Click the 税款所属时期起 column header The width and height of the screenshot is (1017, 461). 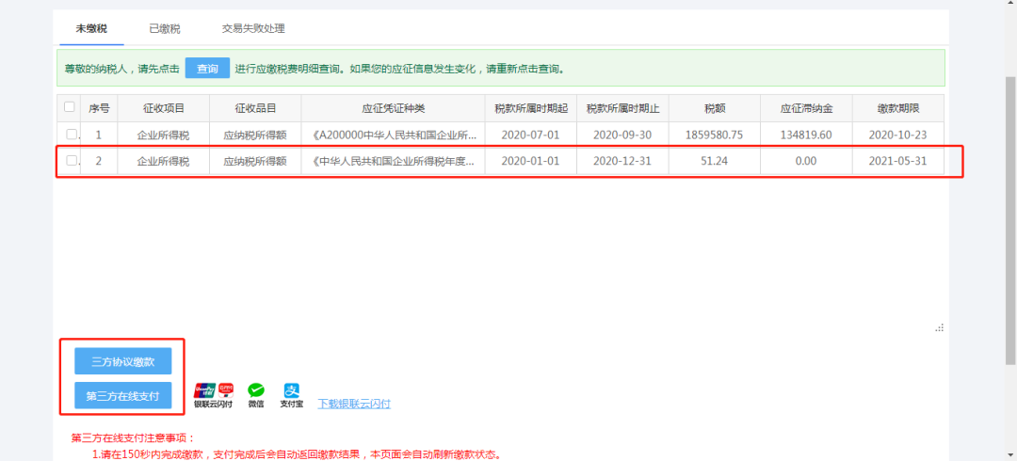click(x=531, y=108)
